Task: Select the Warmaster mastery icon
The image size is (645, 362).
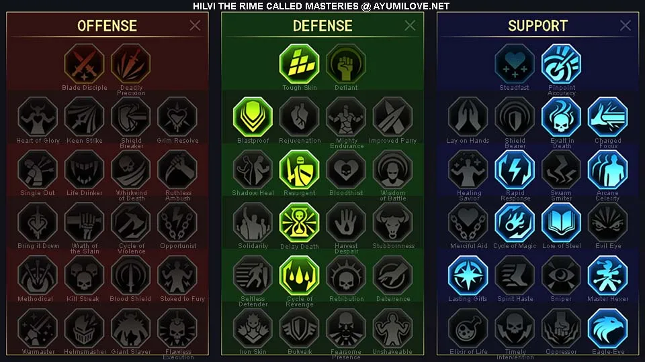Action: [38, 328]
